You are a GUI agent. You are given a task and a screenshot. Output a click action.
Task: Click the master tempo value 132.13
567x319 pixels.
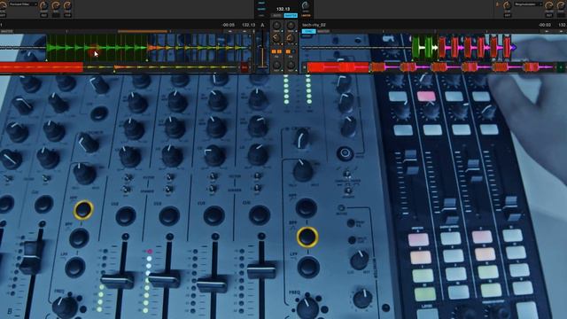click(x=283, y=9)
